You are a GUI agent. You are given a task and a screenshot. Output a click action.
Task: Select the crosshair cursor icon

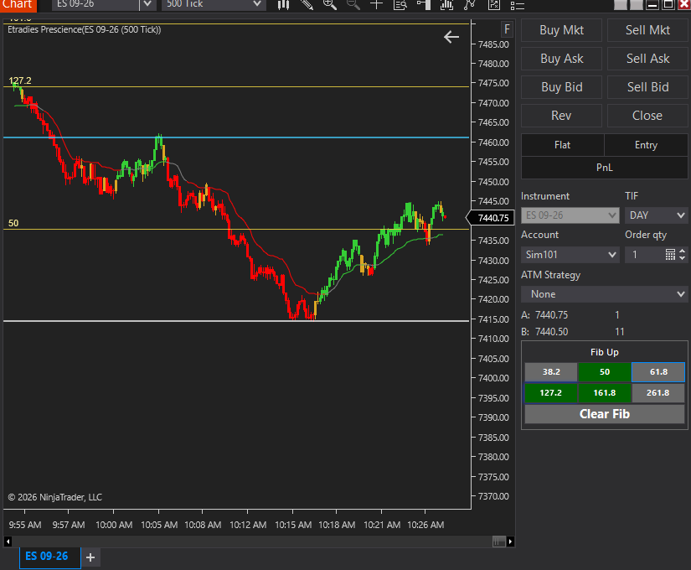[x=376, y=5]
